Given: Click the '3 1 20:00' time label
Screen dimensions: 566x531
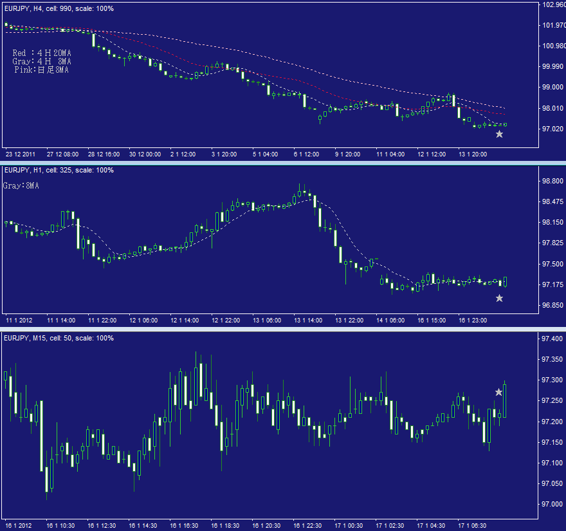Looking at the screenshot, I should click(x=224, y=154).
